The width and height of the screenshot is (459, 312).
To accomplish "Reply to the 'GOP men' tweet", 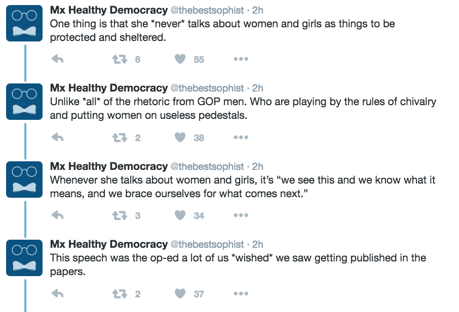I will 57,137.
